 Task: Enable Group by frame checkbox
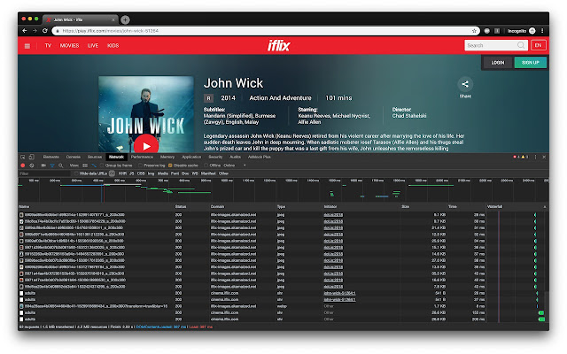(102, 165)
